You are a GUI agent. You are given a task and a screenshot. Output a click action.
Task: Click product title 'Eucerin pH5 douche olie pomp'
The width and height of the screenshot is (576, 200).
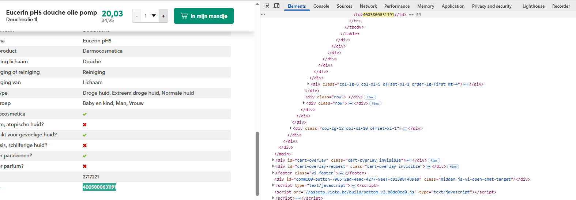[52, 12]
